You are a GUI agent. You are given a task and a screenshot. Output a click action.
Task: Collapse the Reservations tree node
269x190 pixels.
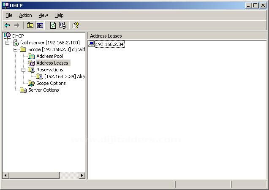[x=24, y=70]
